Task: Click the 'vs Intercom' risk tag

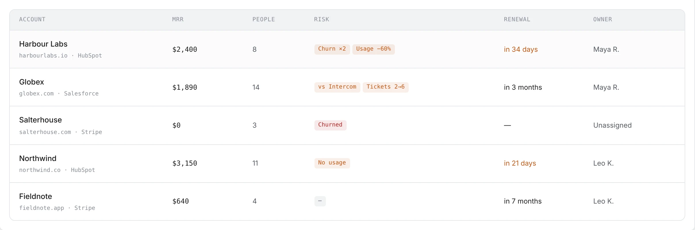Action: tap(337, 87)
